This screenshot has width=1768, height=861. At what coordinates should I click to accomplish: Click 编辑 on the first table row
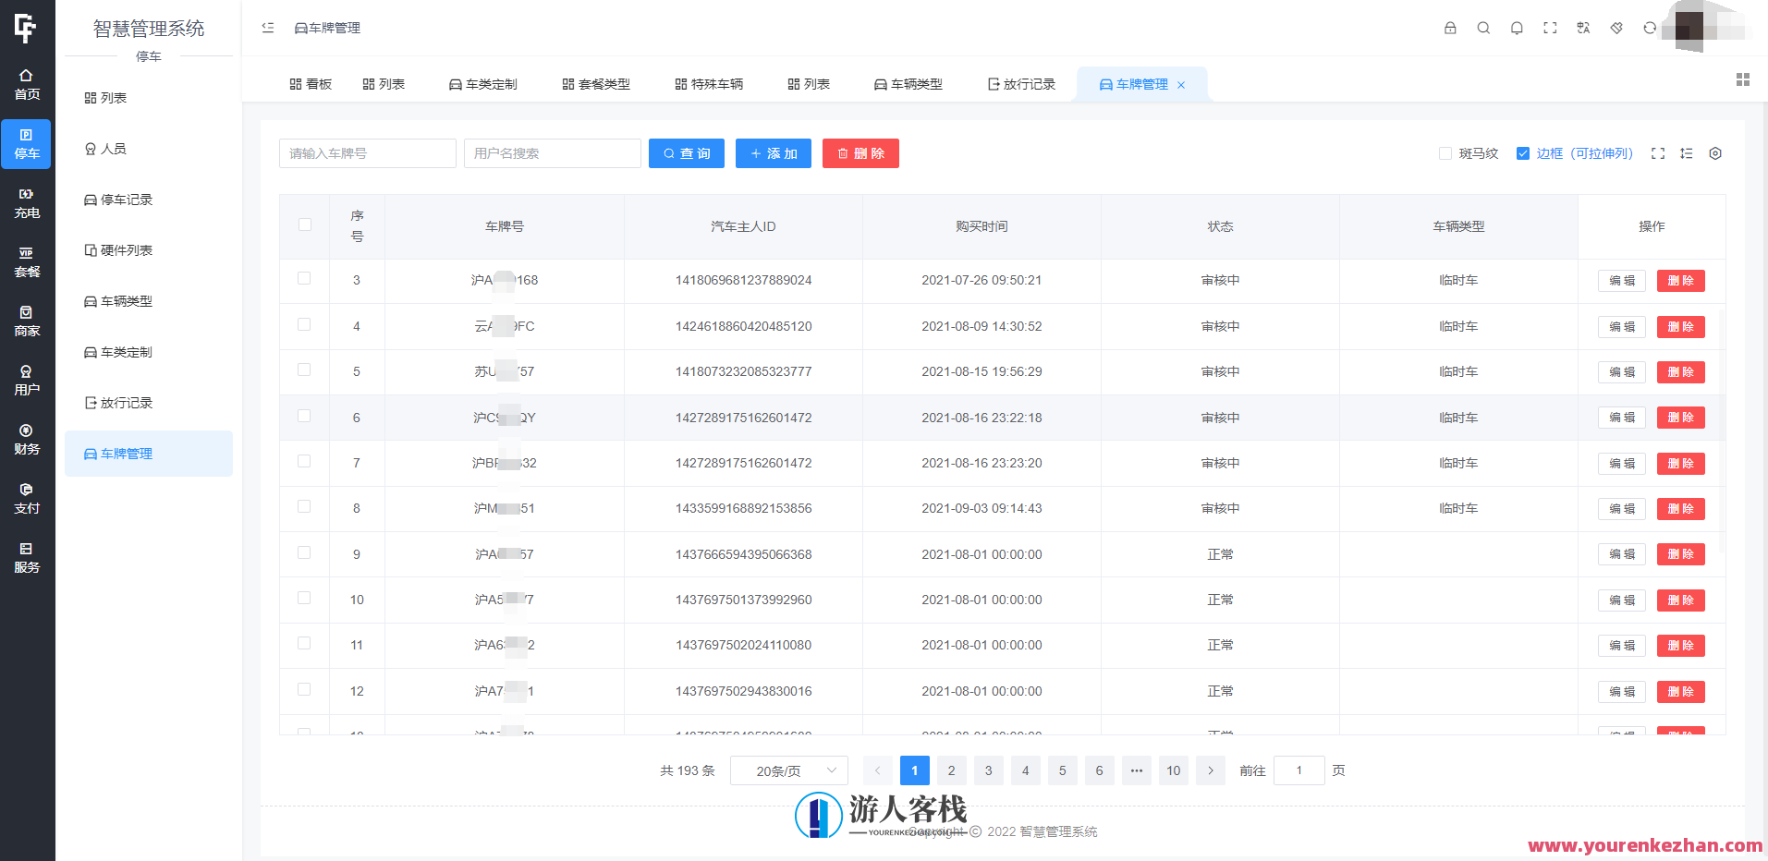point(1621,280)
